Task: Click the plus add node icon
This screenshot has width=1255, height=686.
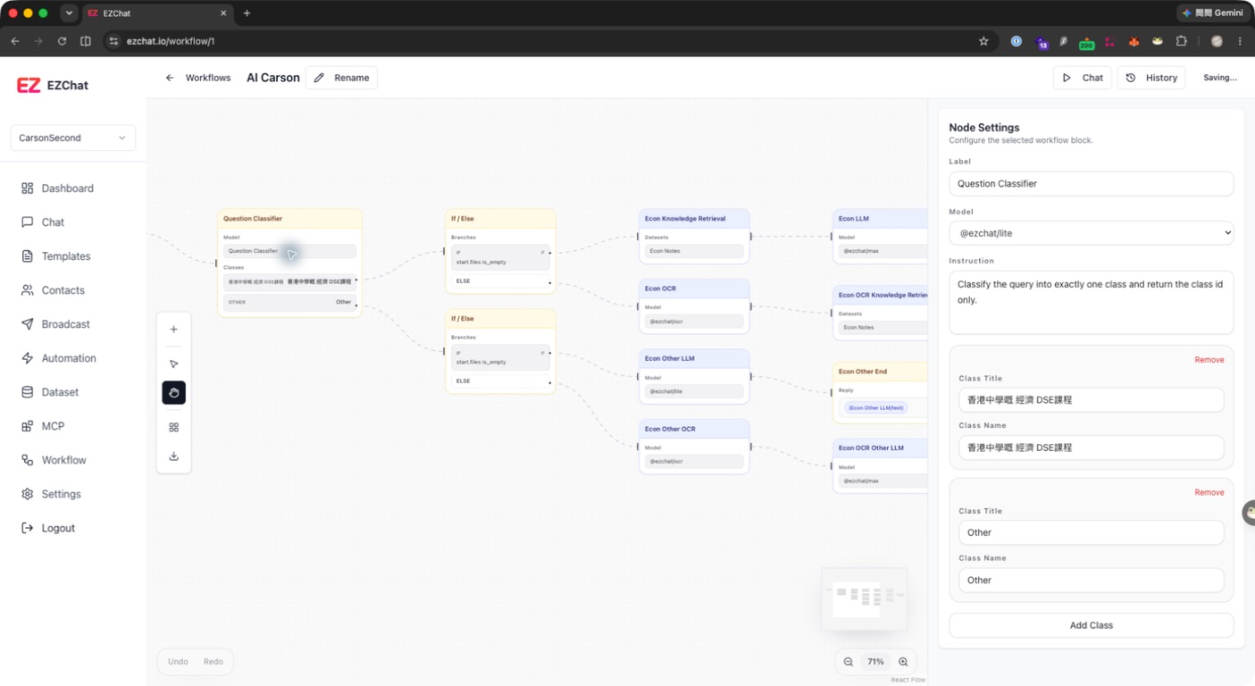Action: (x=174, y=330)
